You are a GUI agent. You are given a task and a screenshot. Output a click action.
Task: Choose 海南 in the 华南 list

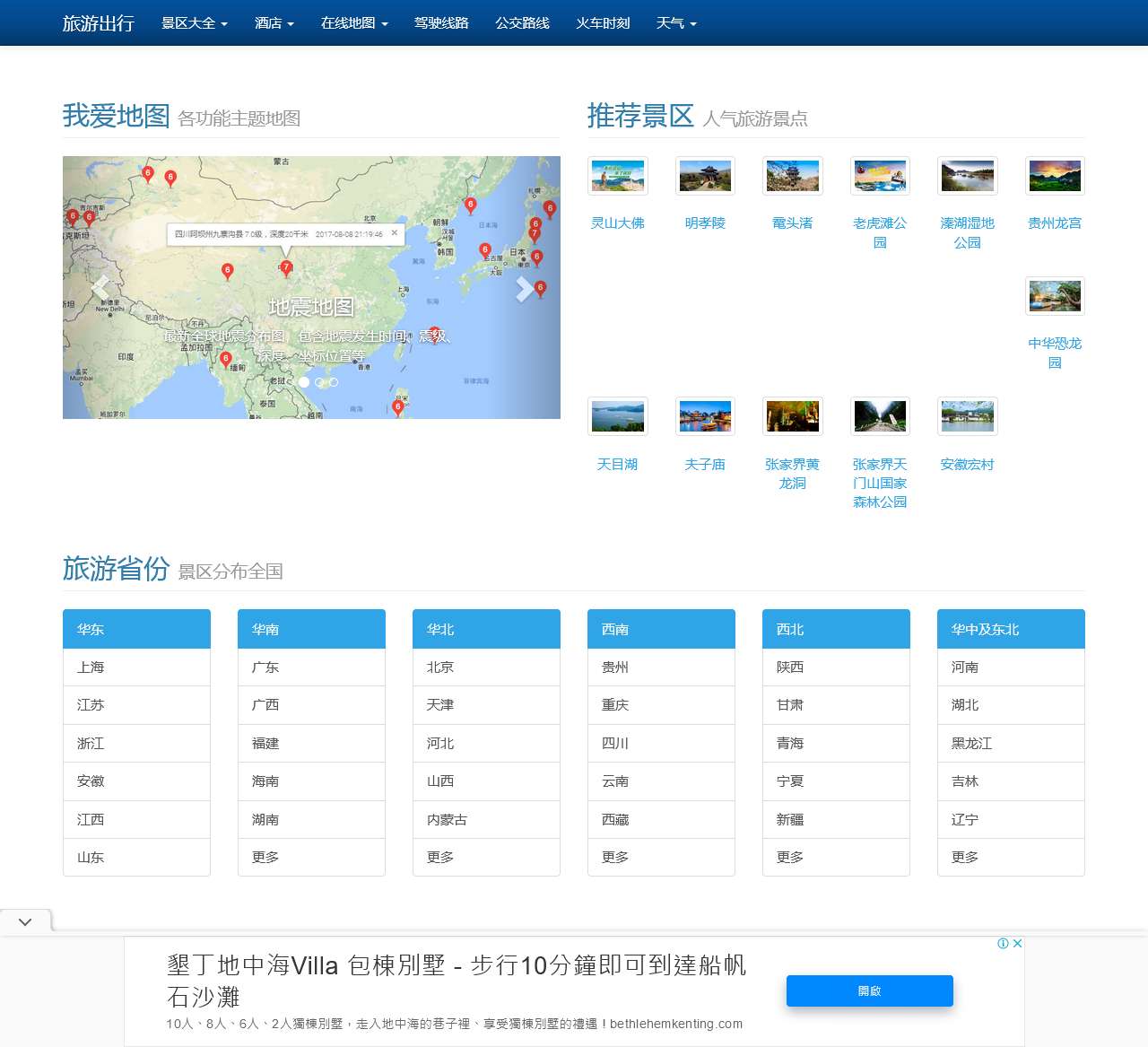311,781
